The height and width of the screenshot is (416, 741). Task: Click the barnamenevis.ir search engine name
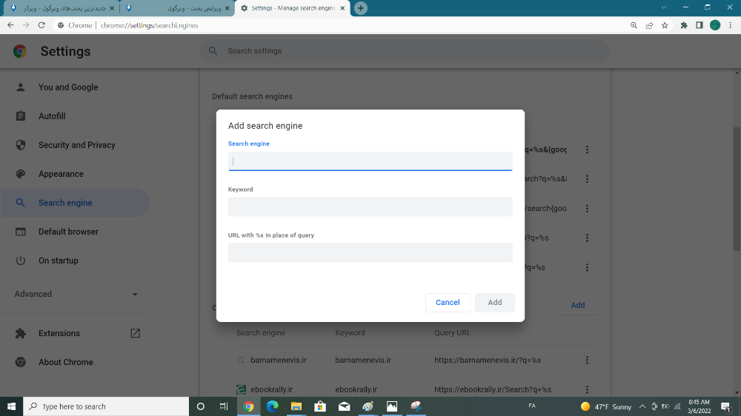click(x=279, y=360)
